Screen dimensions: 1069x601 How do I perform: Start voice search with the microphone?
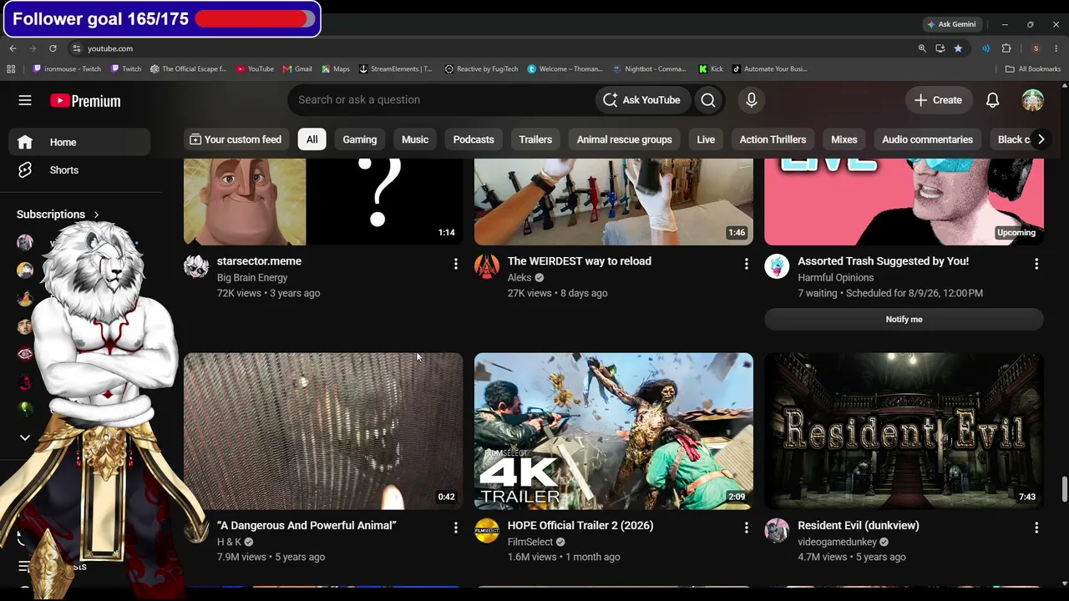pyautogui.click(x=752, y=100)
